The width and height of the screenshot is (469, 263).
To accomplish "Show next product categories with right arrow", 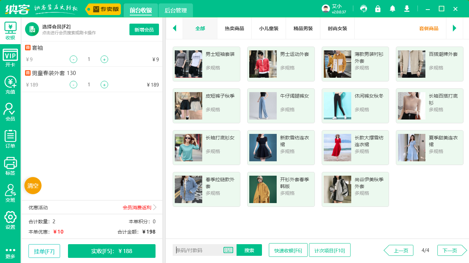I will click(x=455, y=29).
